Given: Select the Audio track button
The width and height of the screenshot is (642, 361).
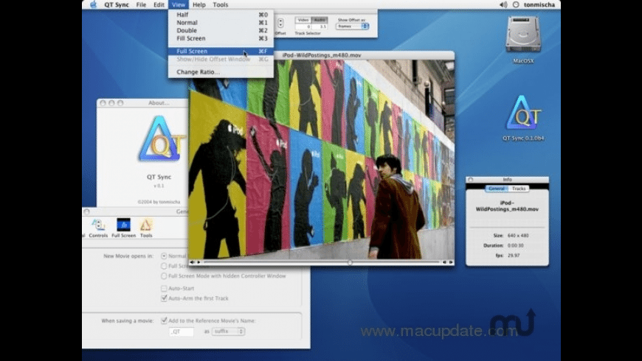Looking at the screenshot, I should click(x=320, y=20).
